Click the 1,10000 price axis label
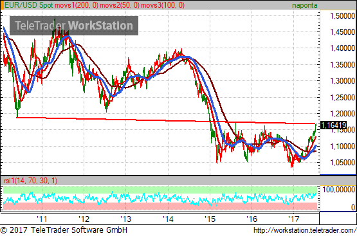 click(x=342, y=147)
